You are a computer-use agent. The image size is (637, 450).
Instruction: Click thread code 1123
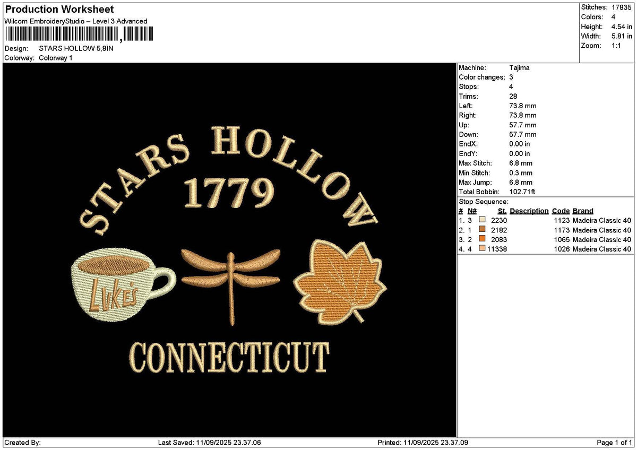pos(562,220)
